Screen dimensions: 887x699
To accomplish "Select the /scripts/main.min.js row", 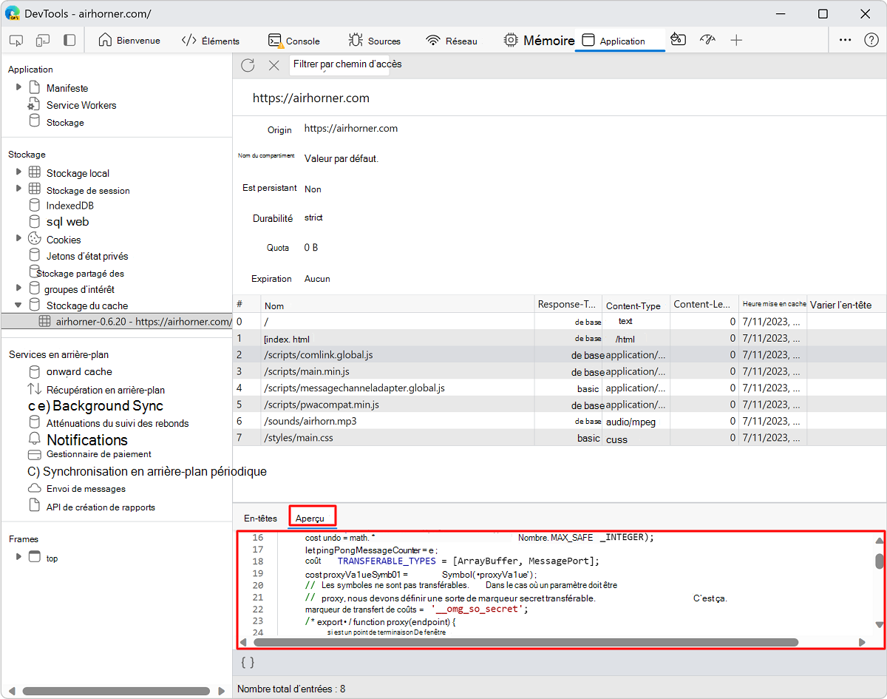I will pos(559,371).
